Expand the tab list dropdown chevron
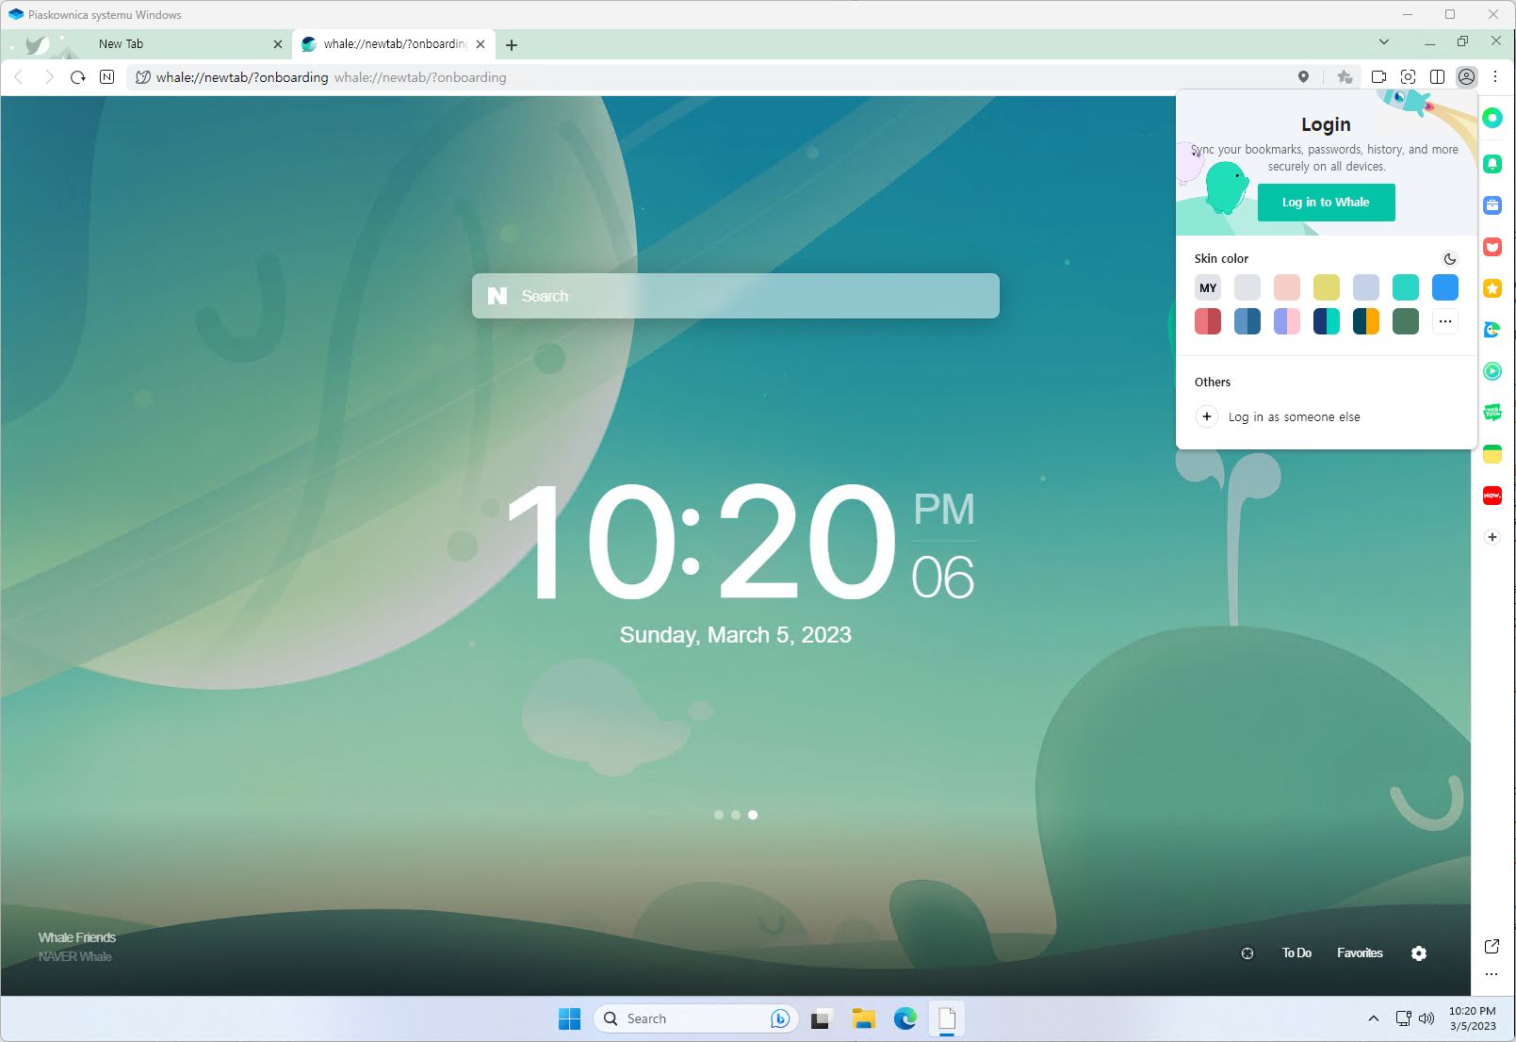1516x1042 pixels. tap(1383, 42)
